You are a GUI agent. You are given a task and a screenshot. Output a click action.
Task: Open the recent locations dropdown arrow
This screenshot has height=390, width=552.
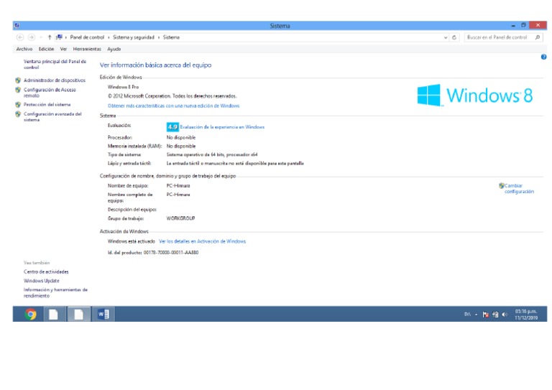click(41, 37)
